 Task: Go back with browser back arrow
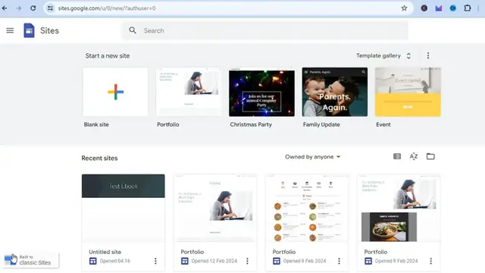[5, 8]
